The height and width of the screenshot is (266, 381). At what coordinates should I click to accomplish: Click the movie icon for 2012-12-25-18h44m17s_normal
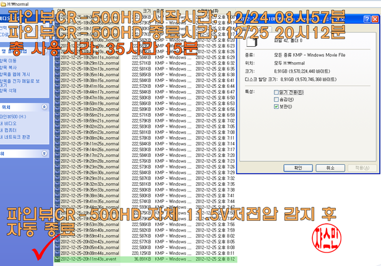pos(57,92)
